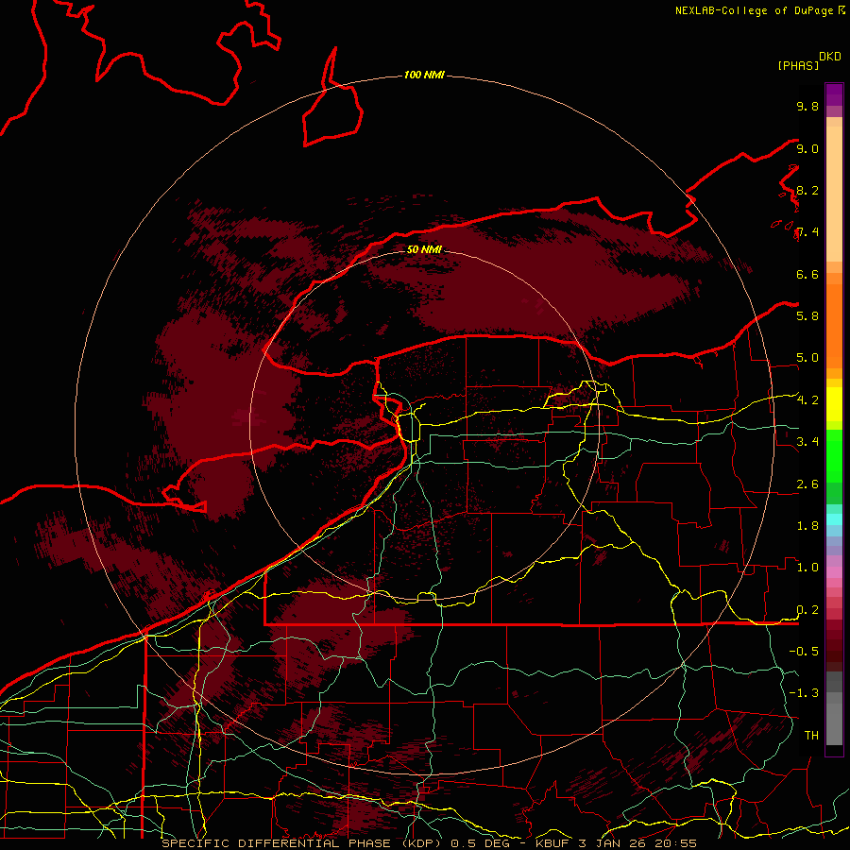This screenshot has width=850, height=850.
Task: Select the 50 NMI range ring label
Action: point(424,249)
